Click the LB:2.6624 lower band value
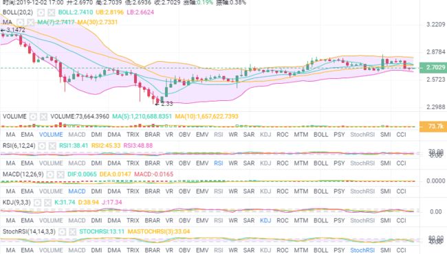This screenshot has width=447, height=254. coord(140,12)
